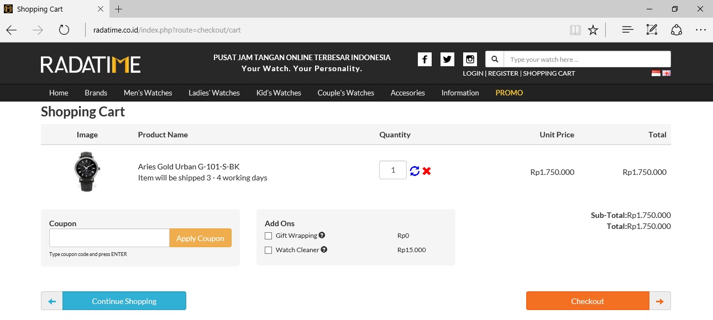Viewport: 713px width, 320px height.
Task: Open Home menu item
Action: [x=59, y=93]
